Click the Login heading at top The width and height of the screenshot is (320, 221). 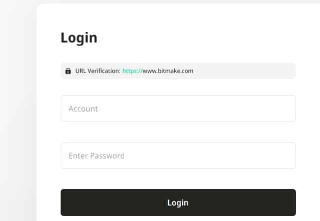pyautogui.click(x=79, y=37)
